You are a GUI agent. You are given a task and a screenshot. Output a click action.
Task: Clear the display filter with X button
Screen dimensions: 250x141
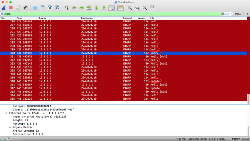click(x=222, y=14)
